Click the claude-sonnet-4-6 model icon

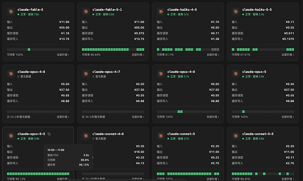coord(86,136)
